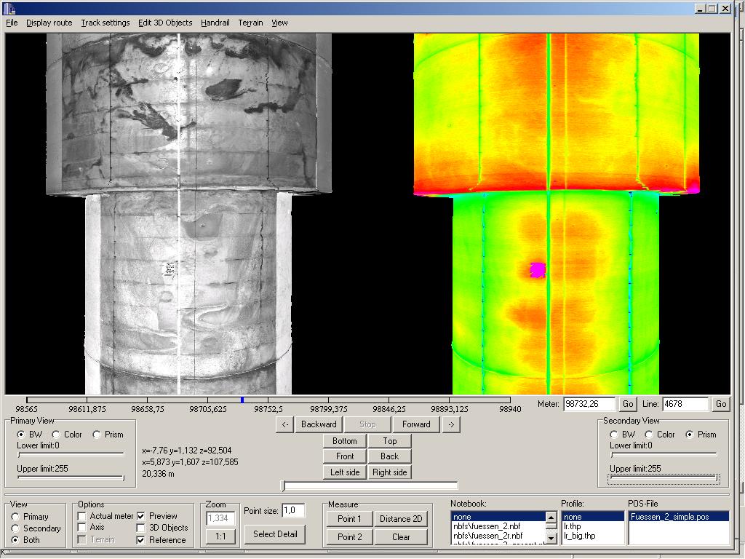
Task: Uncheck the Preview option
Action: coord(141,516)
